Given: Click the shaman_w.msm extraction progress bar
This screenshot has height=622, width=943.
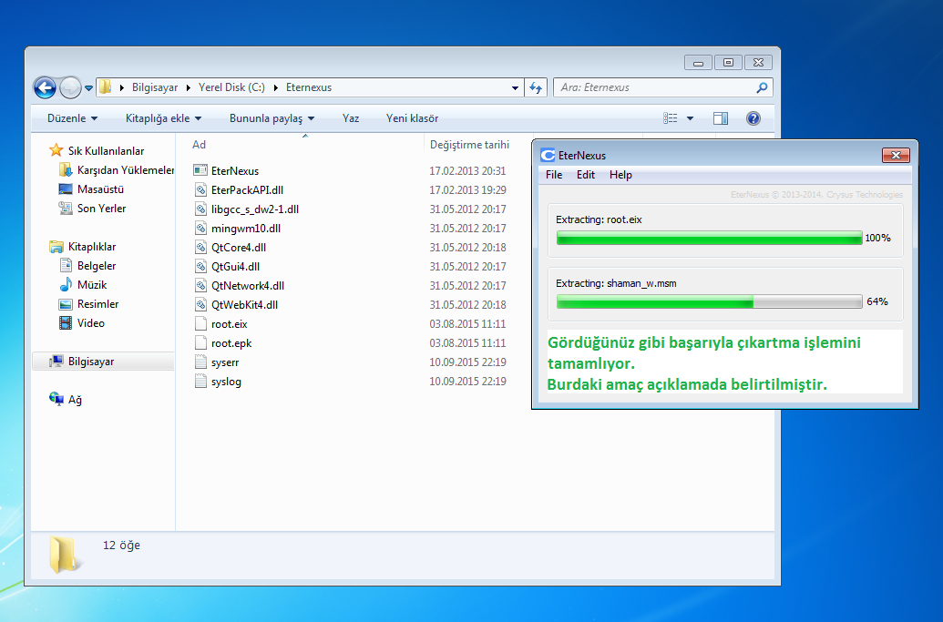Looking at the screenshot, I should click(x=710, y=301).
